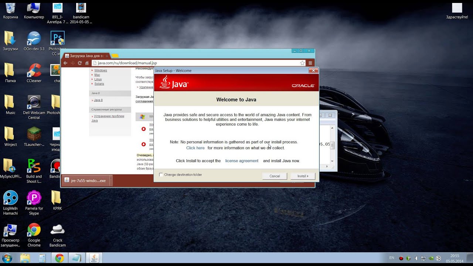Open the Mac link in sidebar
Screen dimensions: 473x266
click(x=97, y=75)
